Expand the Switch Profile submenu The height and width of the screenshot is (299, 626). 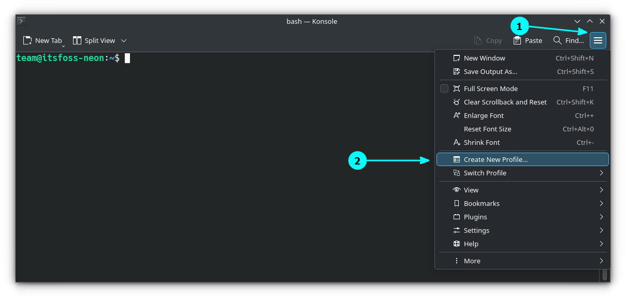(x=485, y=173)
